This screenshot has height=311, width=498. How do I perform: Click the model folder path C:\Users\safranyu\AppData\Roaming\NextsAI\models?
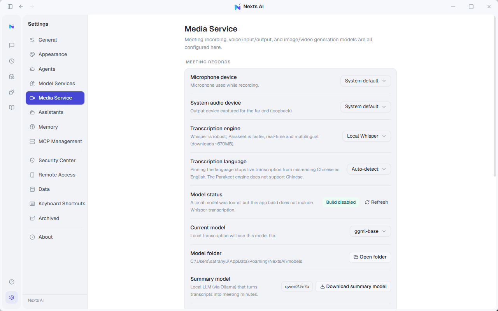(246, 261)
